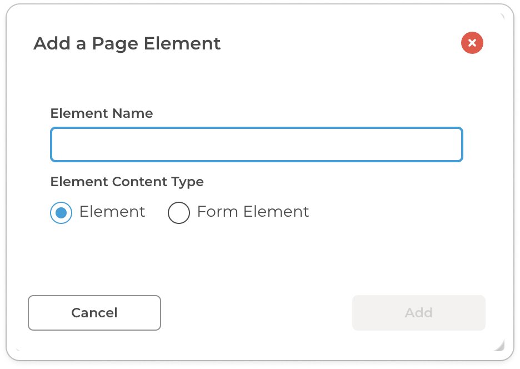Click the disabled Add button
Viewport: 520px width, 369px height.
418,313
